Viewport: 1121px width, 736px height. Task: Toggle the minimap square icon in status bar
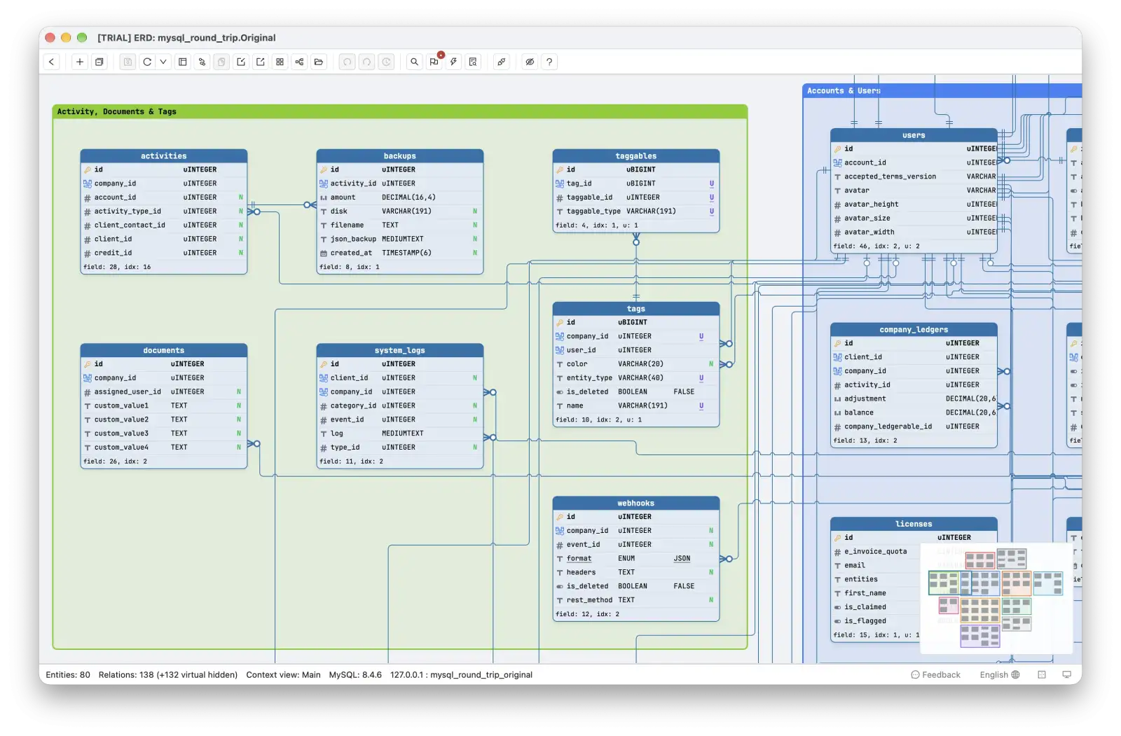coord(1042,675)
